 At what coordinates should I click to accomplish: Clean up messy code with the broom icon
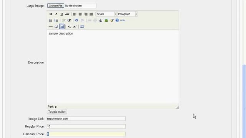click(112, 20)
